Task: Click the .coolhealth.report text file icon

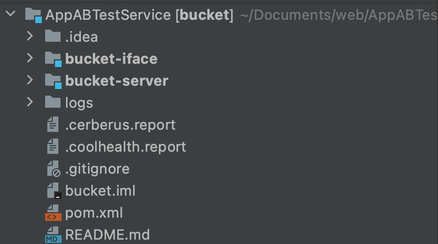Action: tap(53, 146)
